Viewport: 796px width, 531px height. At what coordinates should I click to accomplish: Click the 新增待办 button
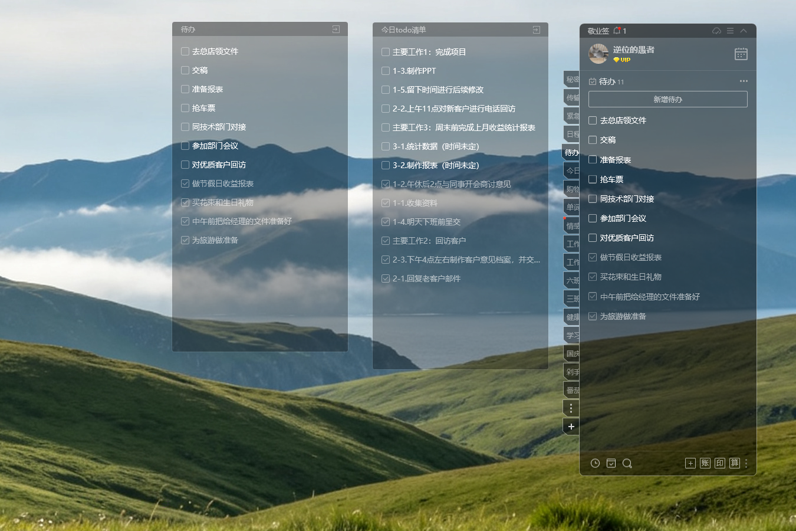coord(668,99)
